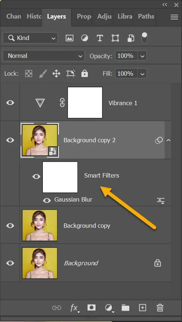This screenshot has height=322, width=182.
Task: Open the Normal blending mode dropdown
Action: [x=44, y=56]
